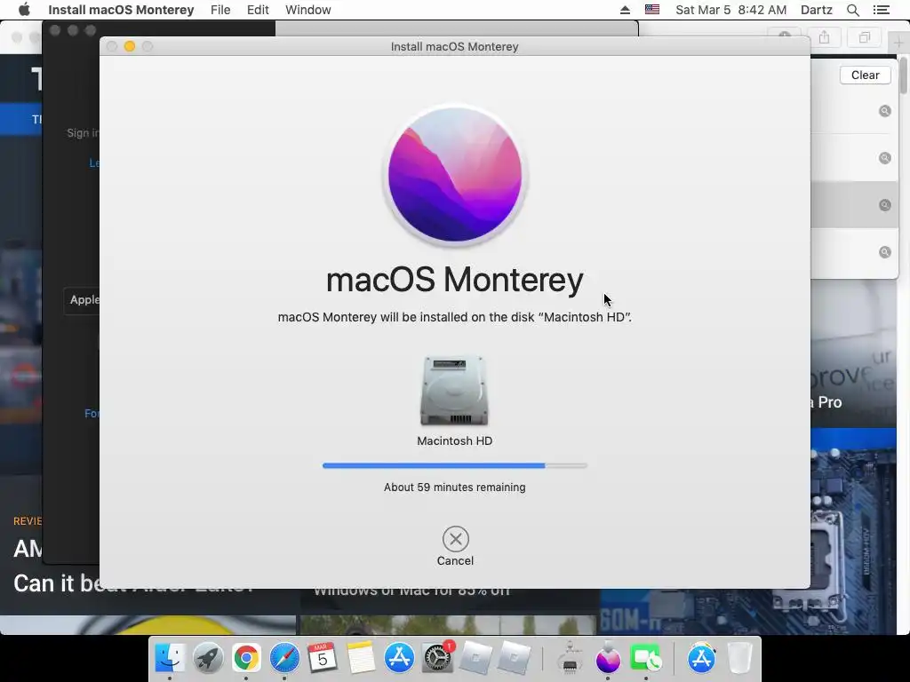
Task: Show Safari's tab overview button
Action: pyautogui.click(x=864, y=37)
